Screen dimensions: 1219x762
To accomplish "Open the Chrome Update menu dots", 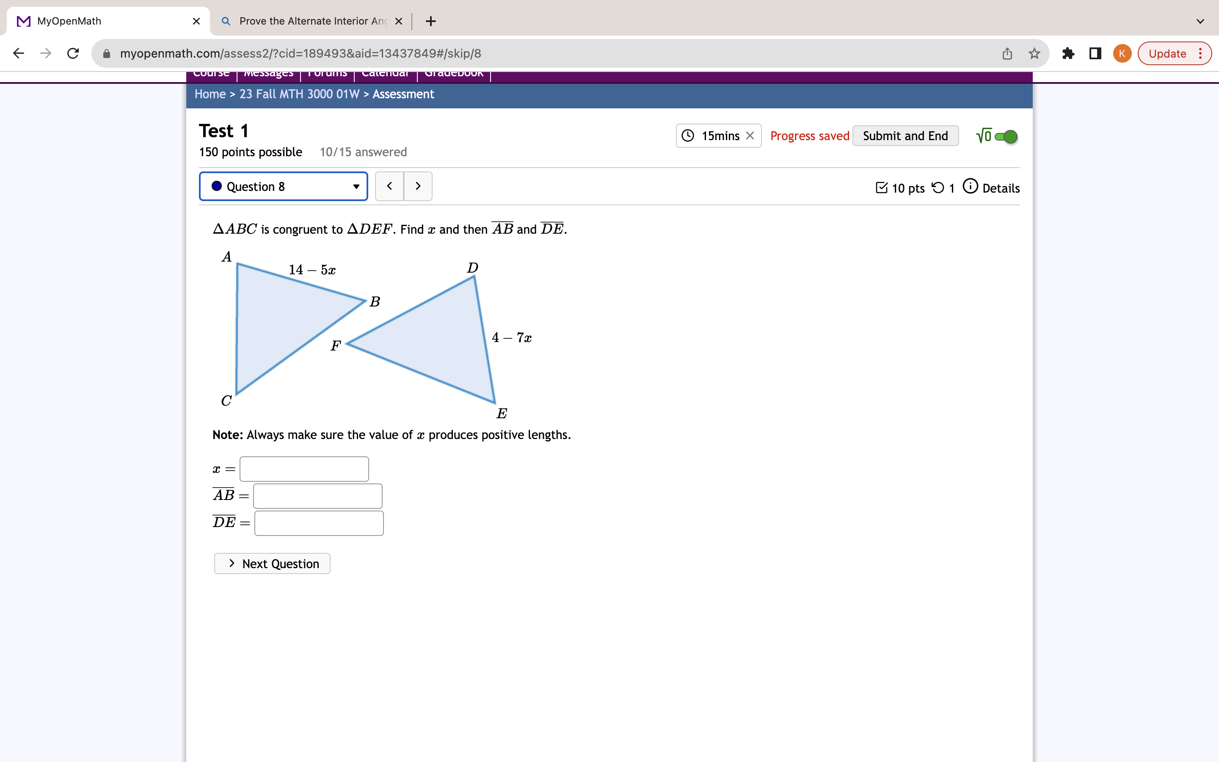I will pyautogui.click(x=1201, y=53).
